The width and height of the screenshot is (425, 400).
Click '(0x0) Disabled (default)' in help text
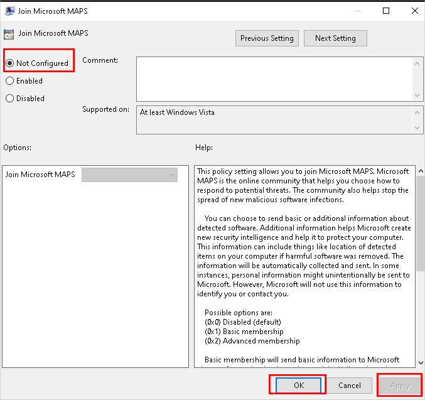tap(243, 322)
